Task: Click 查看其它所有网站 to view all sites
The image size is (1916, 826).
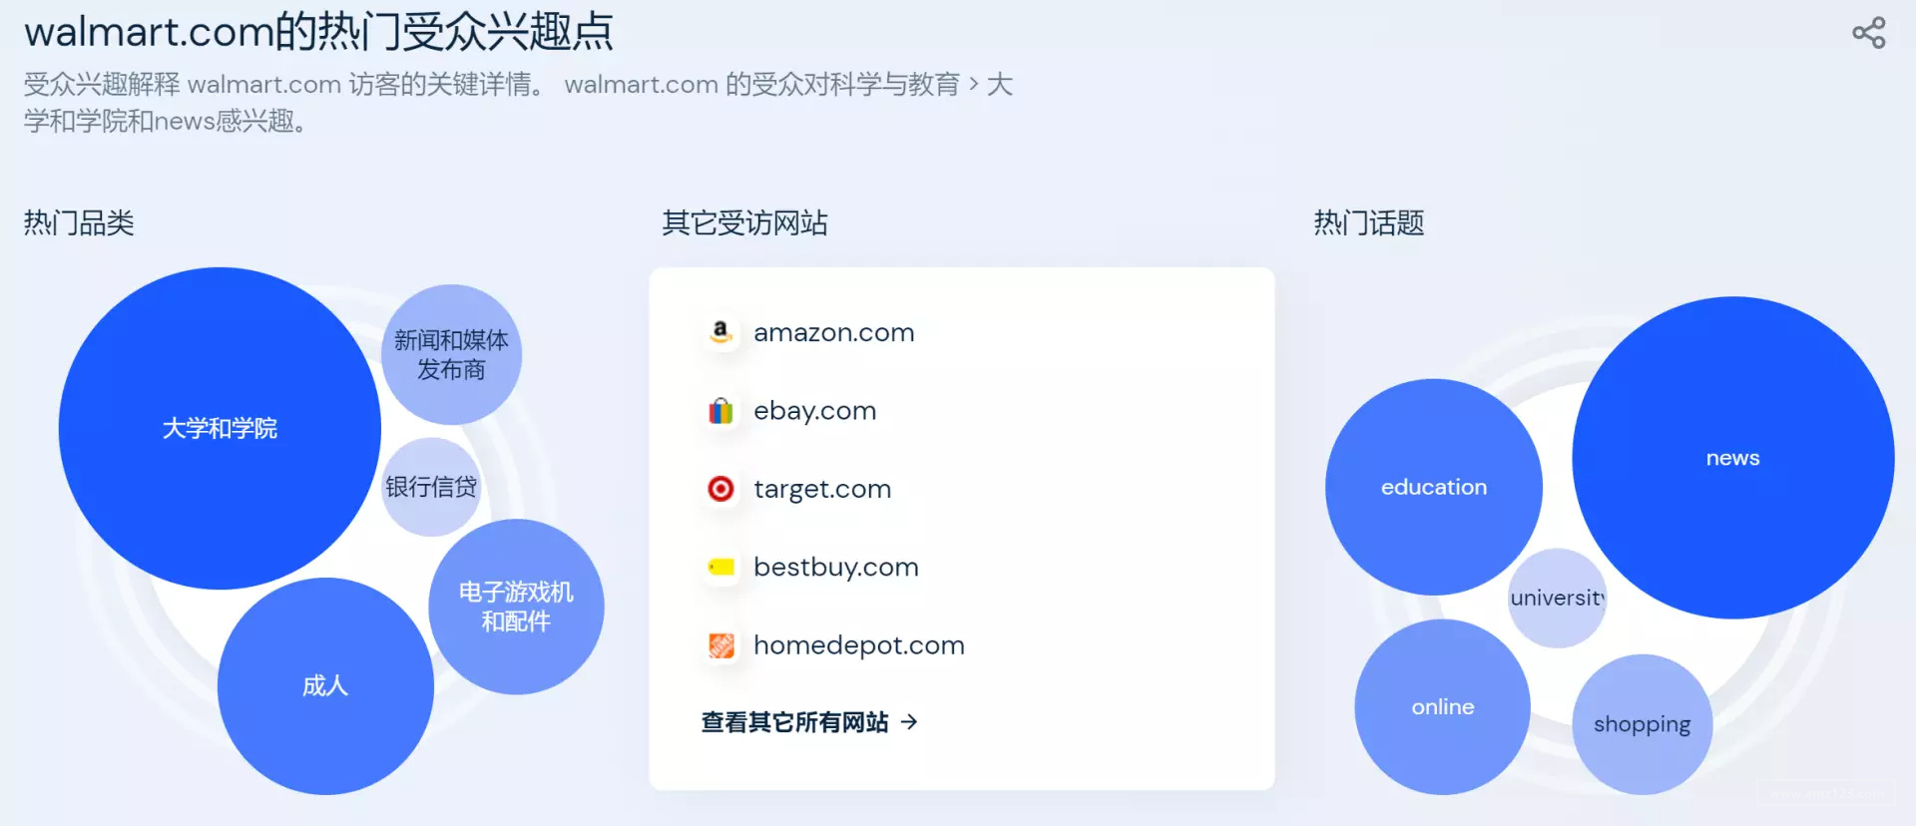Action: point(794,721)
